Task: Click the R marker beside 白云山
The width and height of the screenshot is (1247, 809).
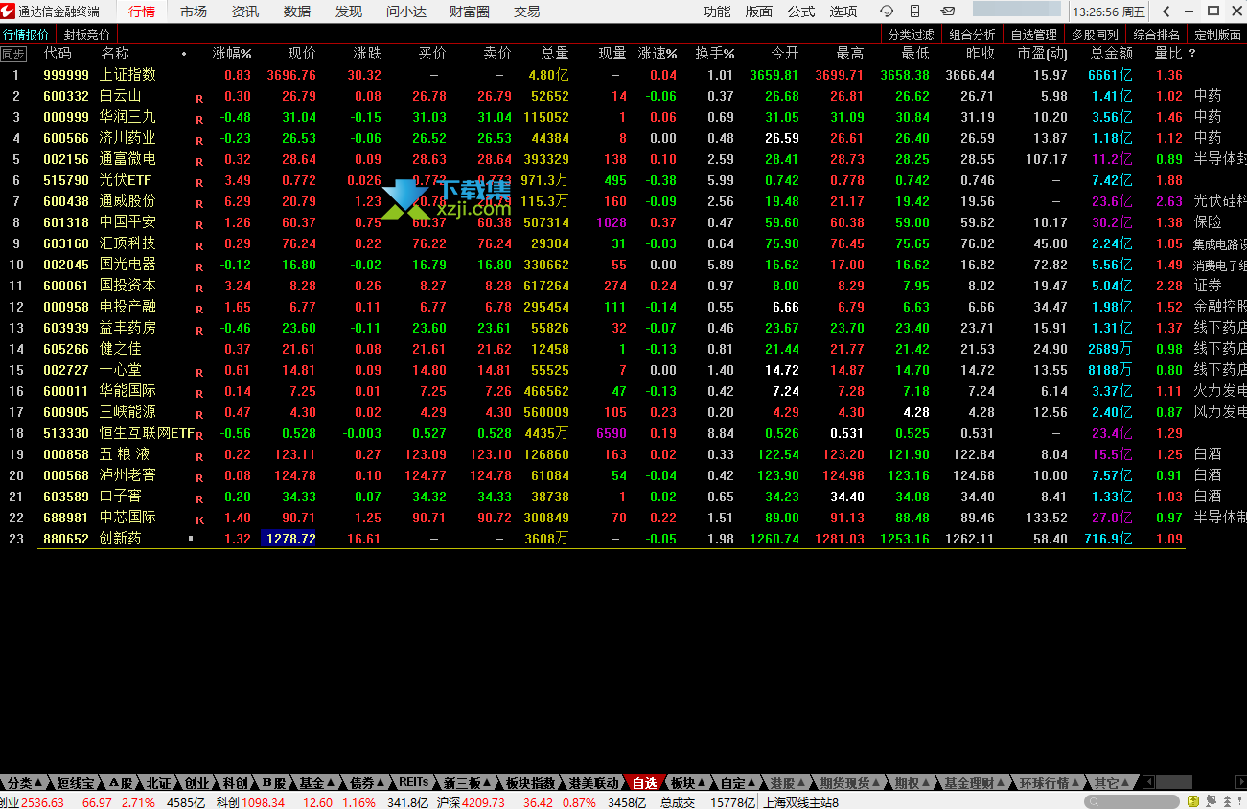Action: coord(199,98)
